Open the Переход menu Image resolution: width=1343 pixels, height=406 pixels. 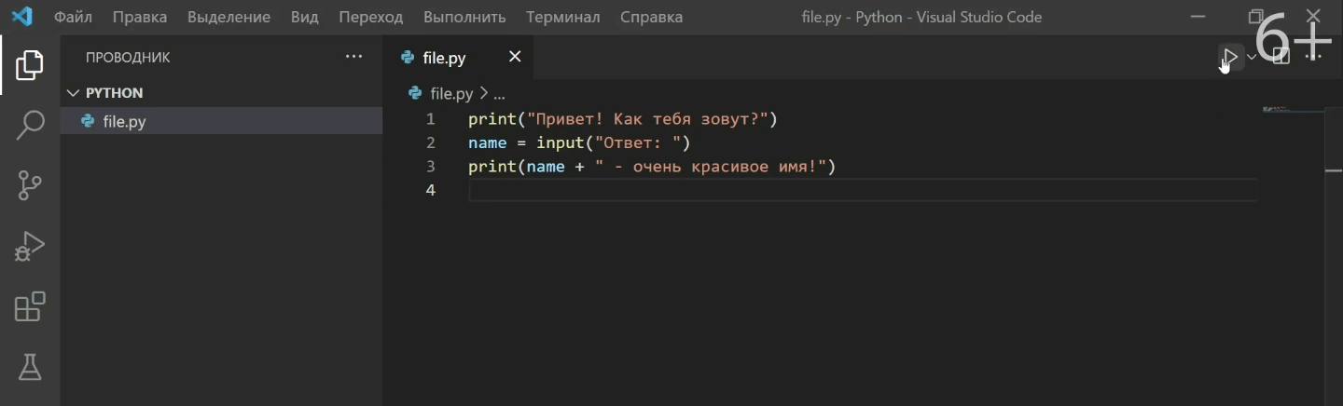(371, 17)
